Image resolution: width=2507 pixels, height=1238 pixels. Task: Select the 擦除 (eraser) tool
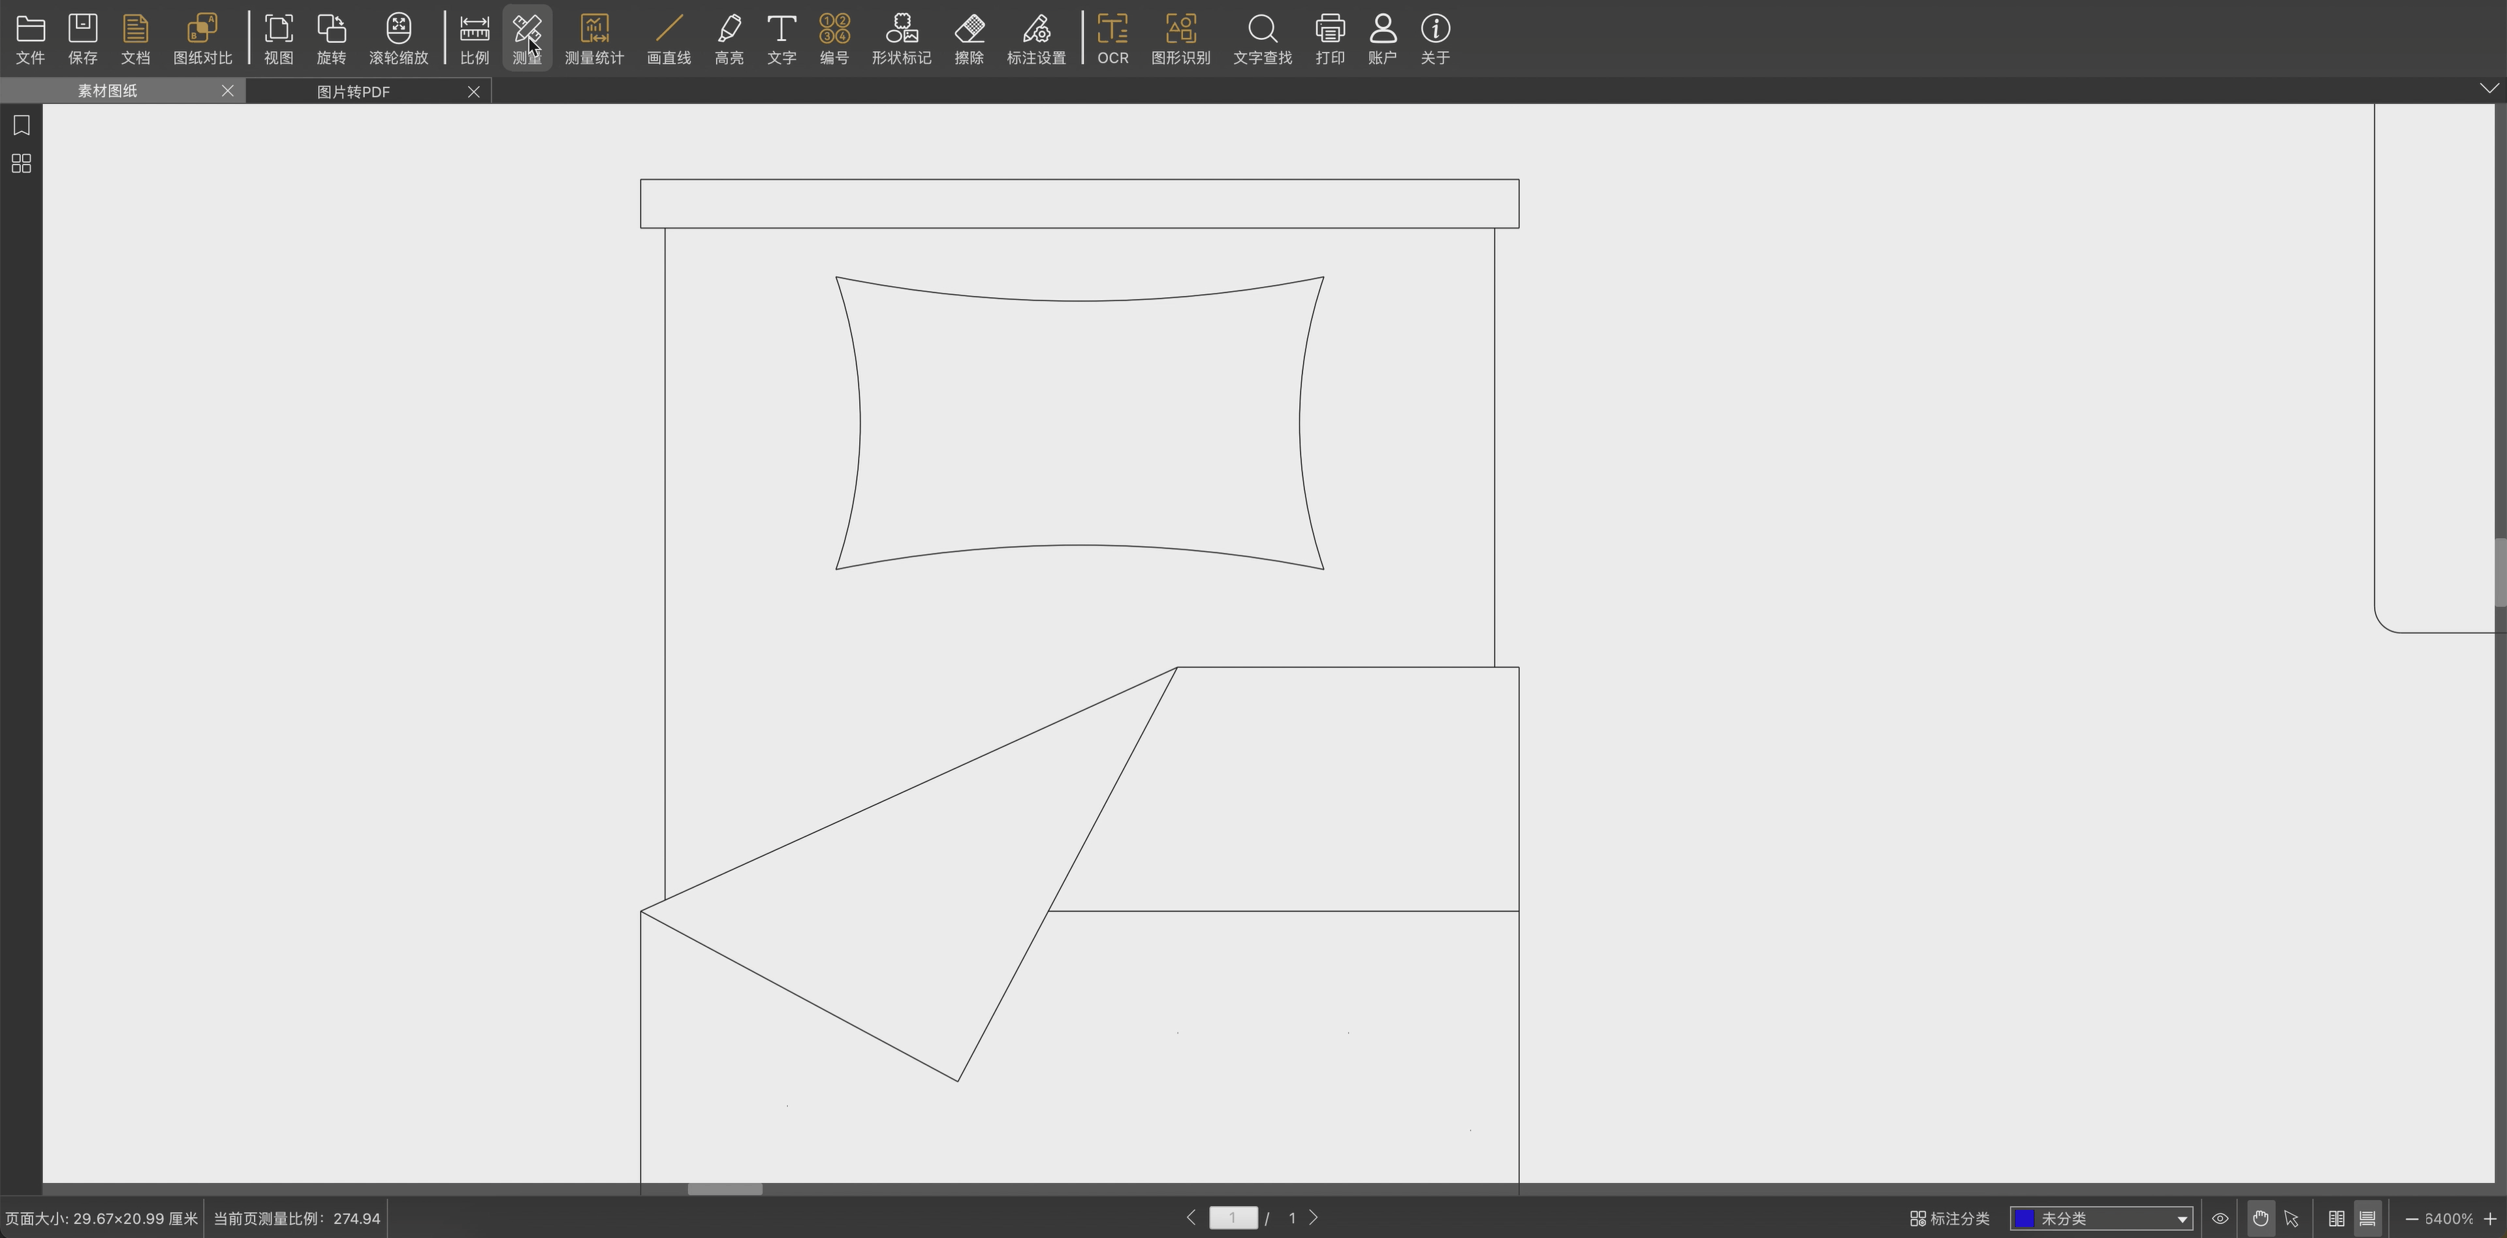pyautogui.click(x=968, y=39)
